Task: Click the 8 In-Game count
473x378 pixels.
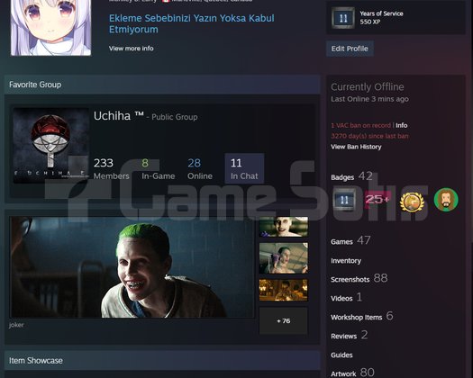Action: [158, 169]
